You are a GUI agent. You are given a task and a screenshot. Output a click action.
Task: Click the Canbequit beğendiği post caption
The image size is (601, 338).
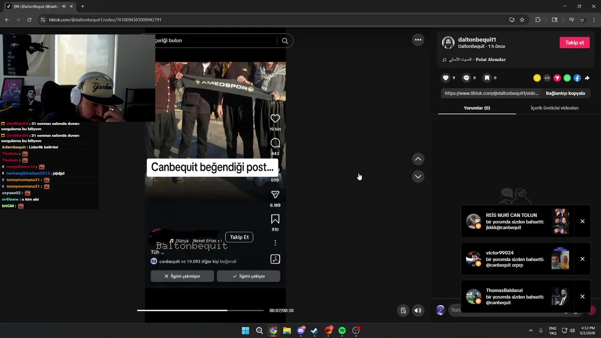pos(212,168)
